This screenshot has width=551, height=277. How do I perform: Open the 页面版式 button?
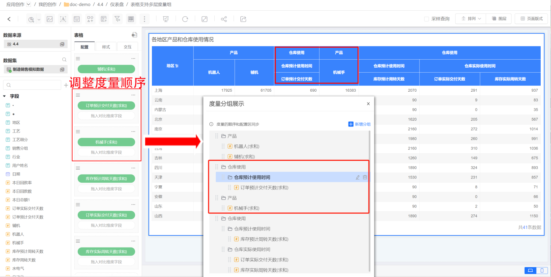[x=531, y=19]
